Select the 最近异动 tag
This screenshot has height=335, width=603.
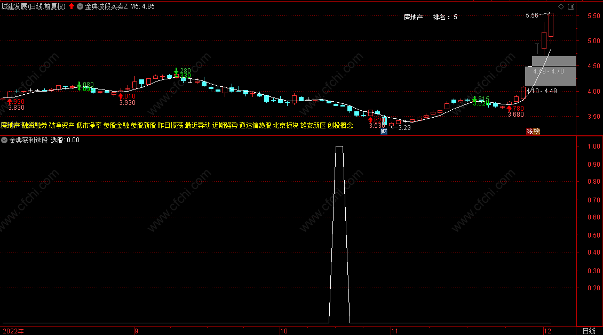pos(197,125)
